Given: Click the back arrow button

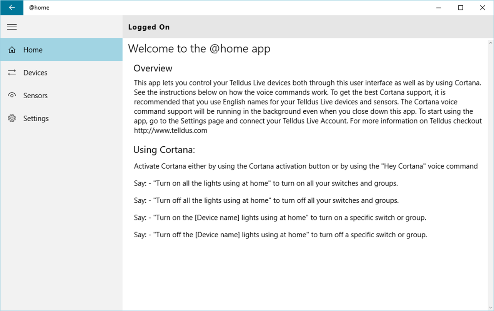Looking at the screenshot, I should tap(12, 8).
